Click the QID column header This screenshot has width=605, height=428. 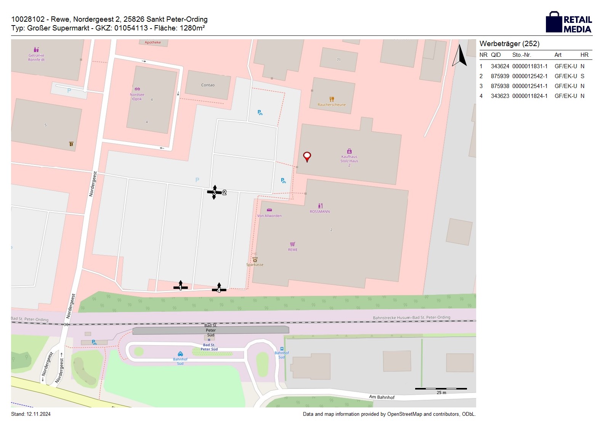coord(496,55)
